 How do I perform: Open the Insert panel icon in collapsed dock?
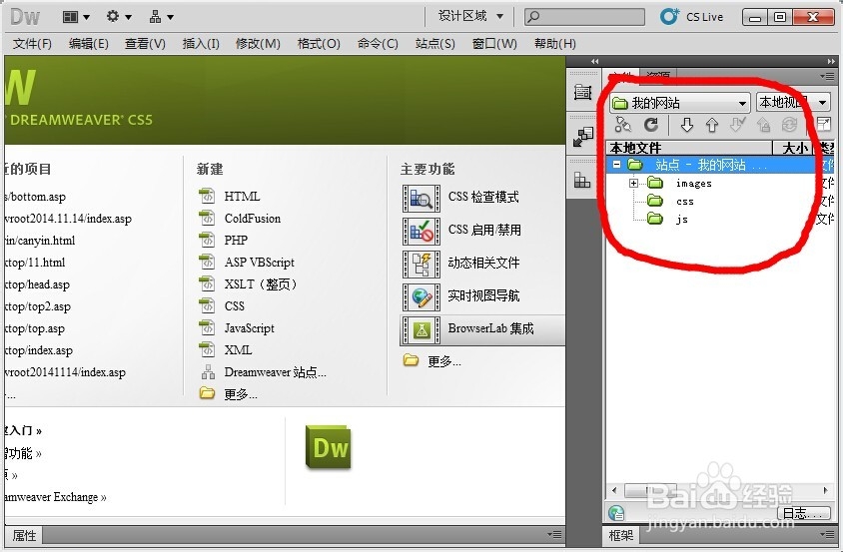point(582,92)
